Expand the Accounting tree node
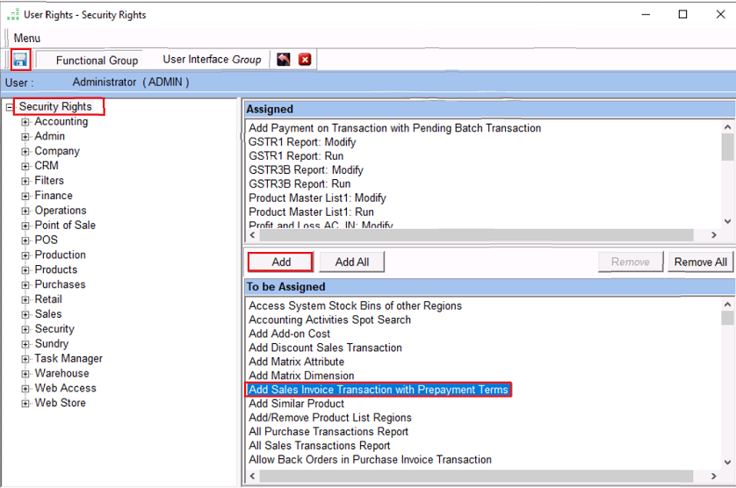Screen dimensions: 736x488 pyautogui.click(x=26, y=122)
